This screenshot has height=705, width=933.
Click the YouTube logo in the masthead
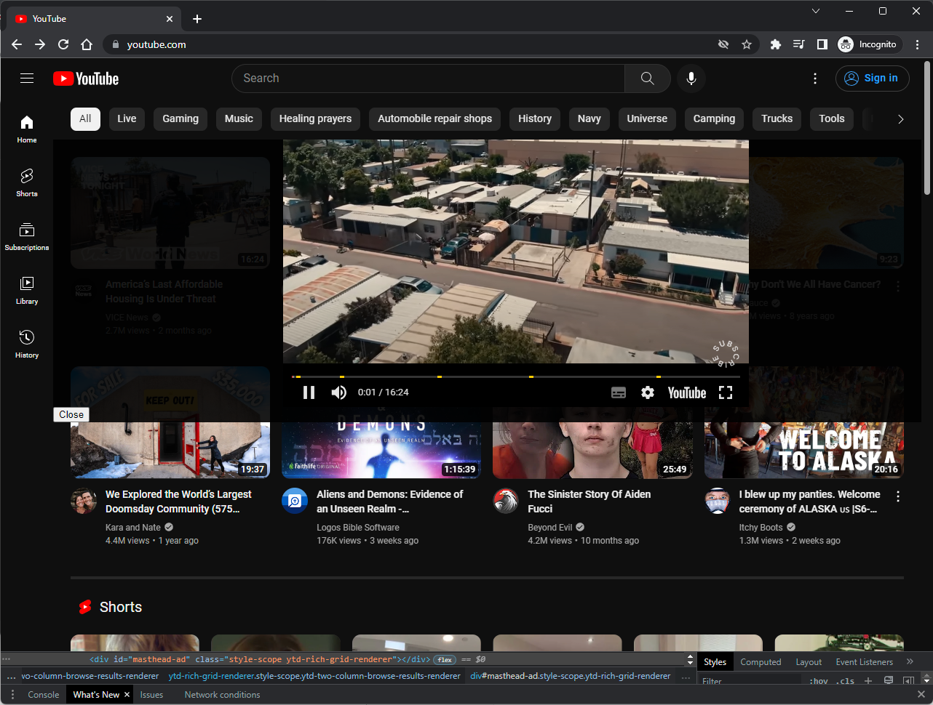86,78
